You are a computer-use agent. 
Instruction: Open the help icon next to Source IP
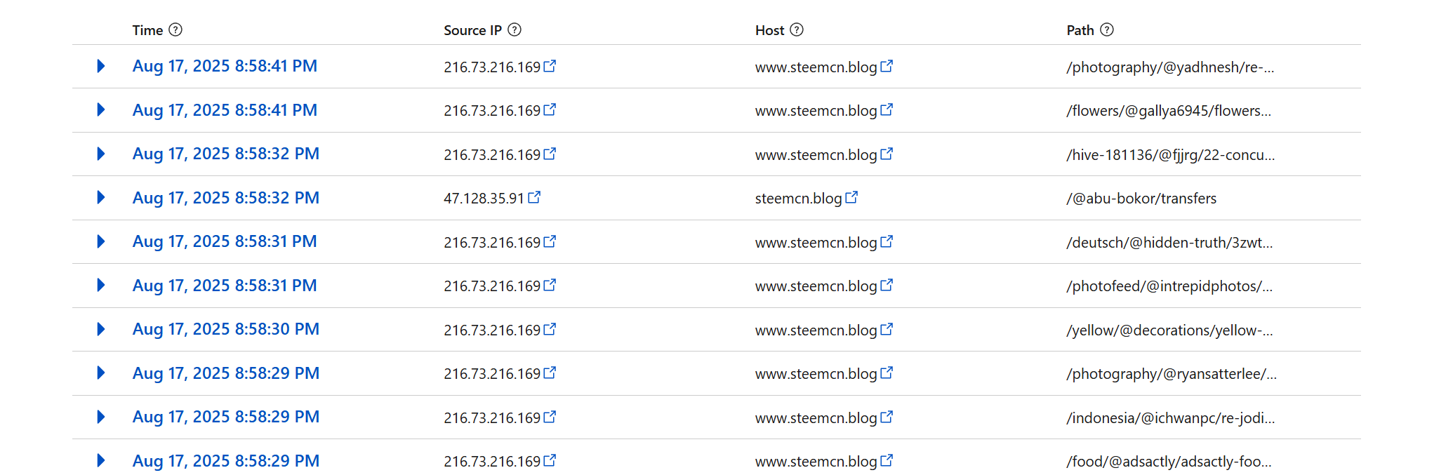pyautogui.click(x=515, y=29)
